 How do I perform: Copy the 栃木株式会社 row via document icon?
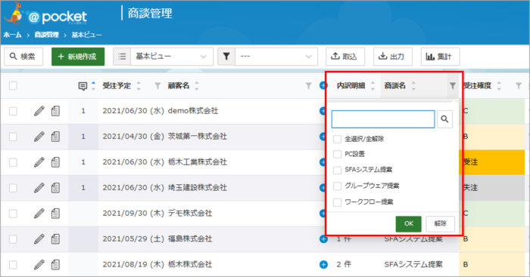click(x=56, y=264)
